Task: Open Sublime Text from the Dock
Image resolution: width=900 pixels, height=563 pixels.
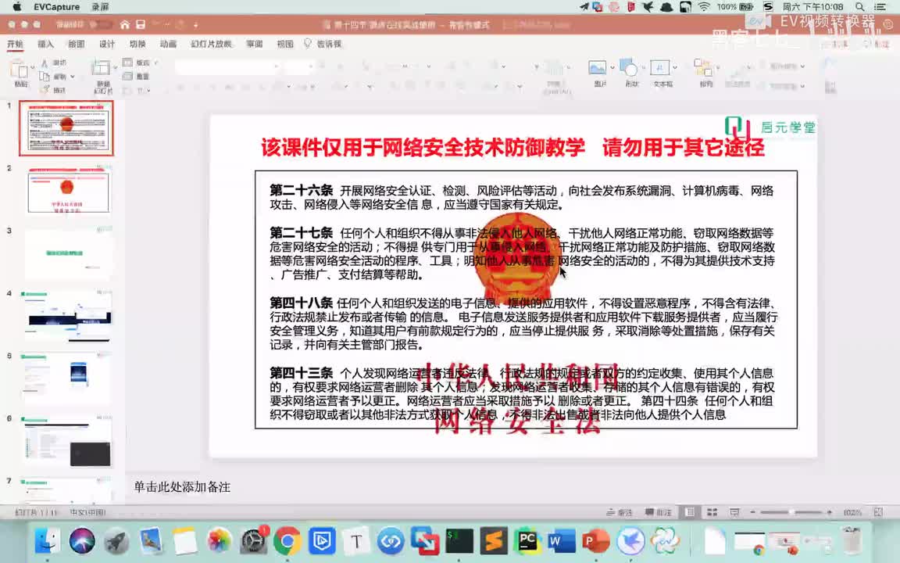Action: tap(494, 540)
